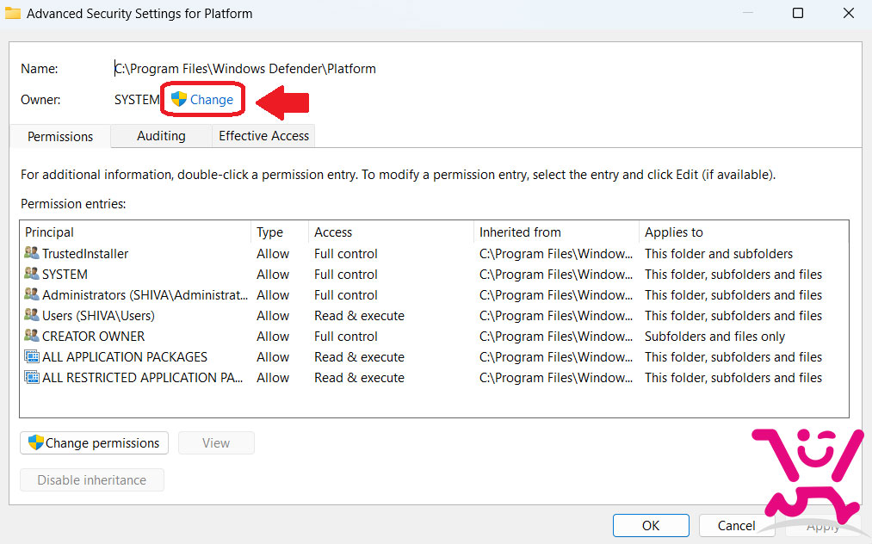Select the TrustedInstaller permission entry
The height and width of the screenshot is (544, 872).
pos(434,254)
